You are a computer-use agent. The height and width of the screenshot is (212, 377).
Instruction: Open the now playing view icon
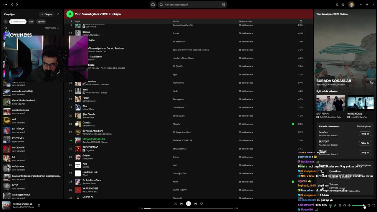coord(330,206)
